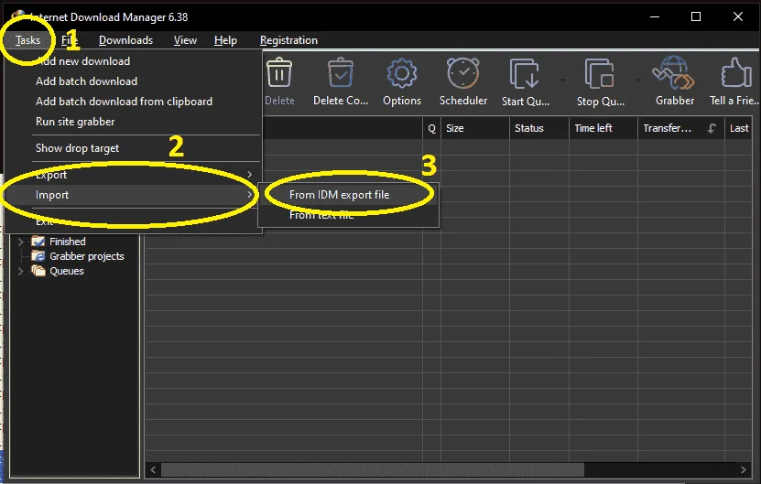This screenshot has width=761, height=484.
Task: Open the View menu
Action: pyautogui.click(x=185, y=40)
